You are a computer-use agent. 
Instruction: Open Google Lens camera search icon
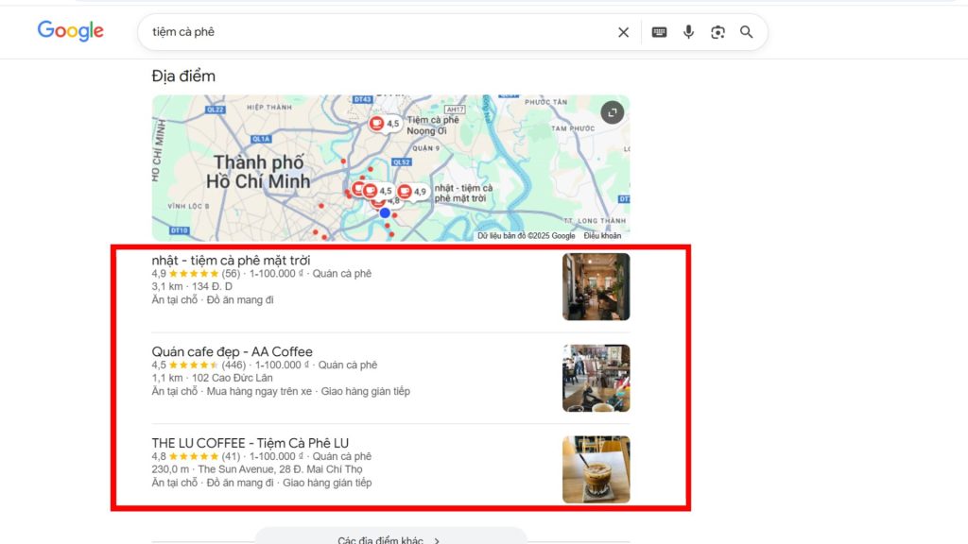(717, 31)
